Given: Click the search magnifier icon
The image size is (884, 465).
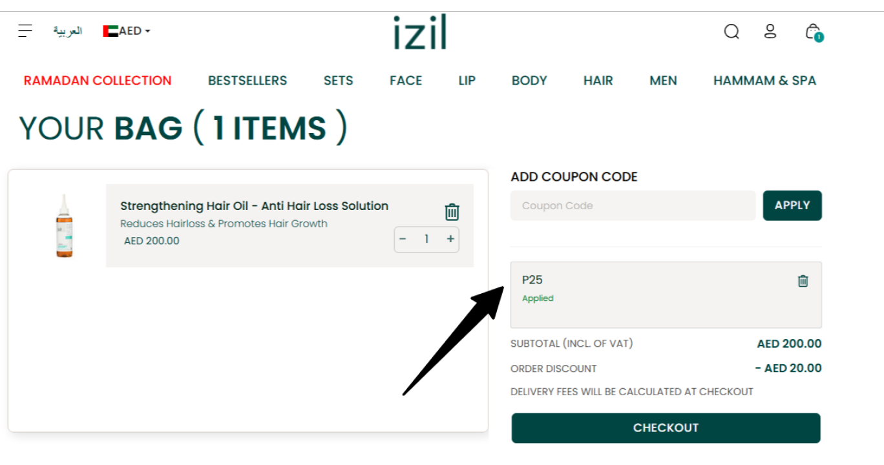Looking at the screenshot, I should coord(731,31).
